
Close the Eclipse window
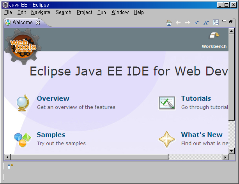pos(234,5)
